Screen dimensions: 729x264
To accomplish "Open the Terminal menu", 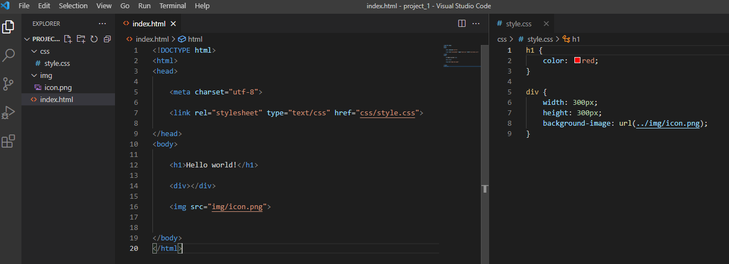I will point(173,5).
